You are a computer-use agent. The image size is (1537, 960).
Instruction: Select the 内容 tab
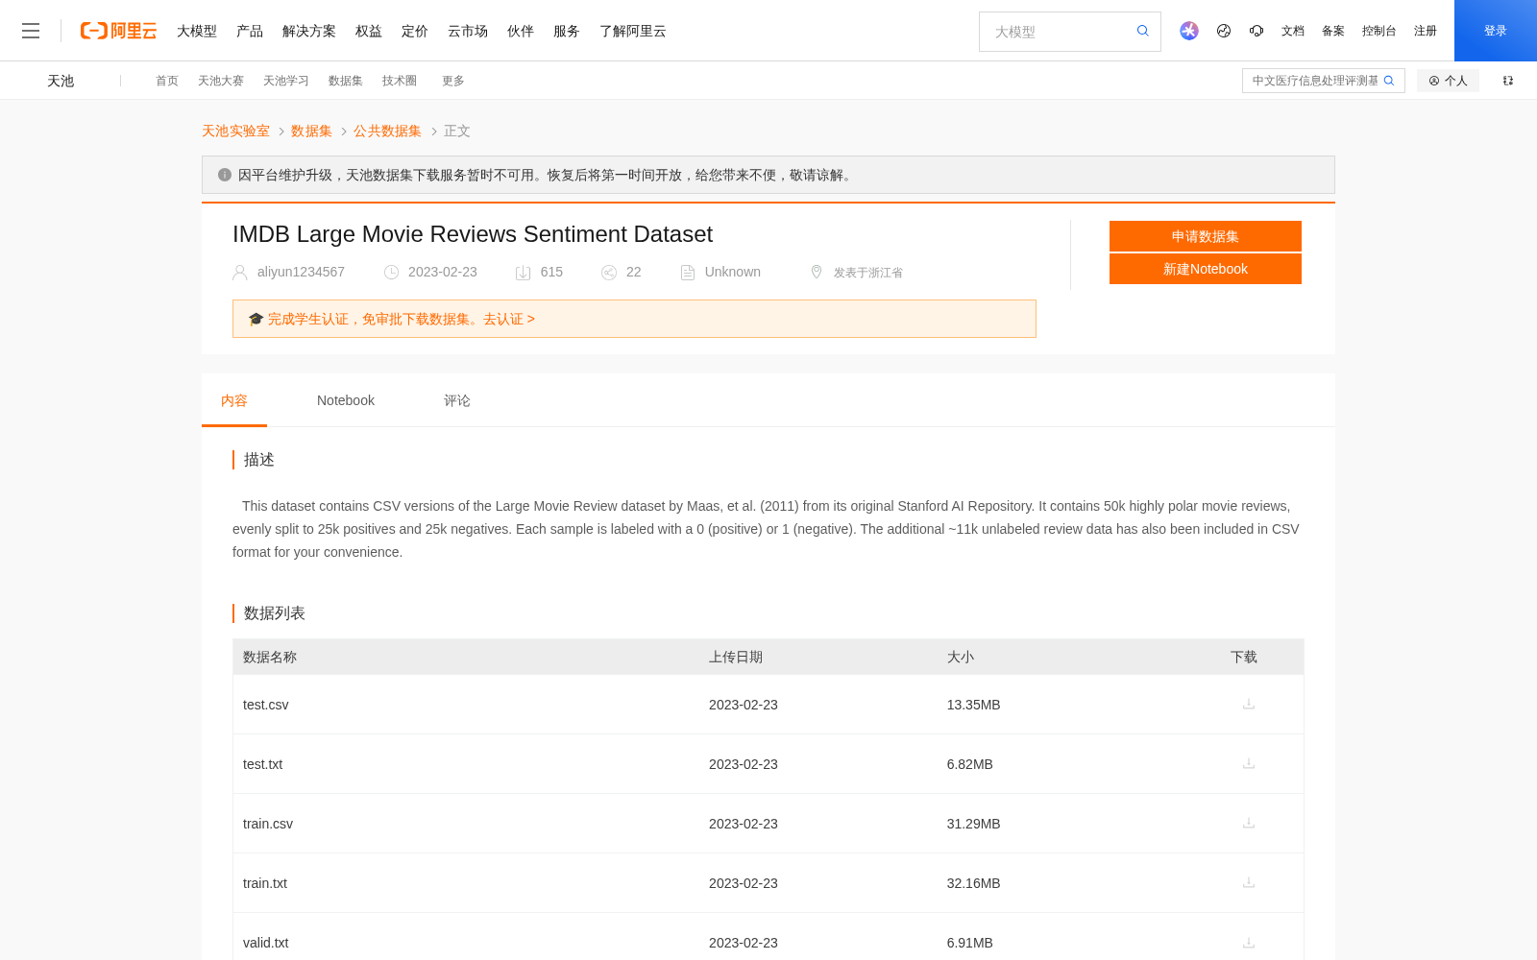click(x=234, y=400)
